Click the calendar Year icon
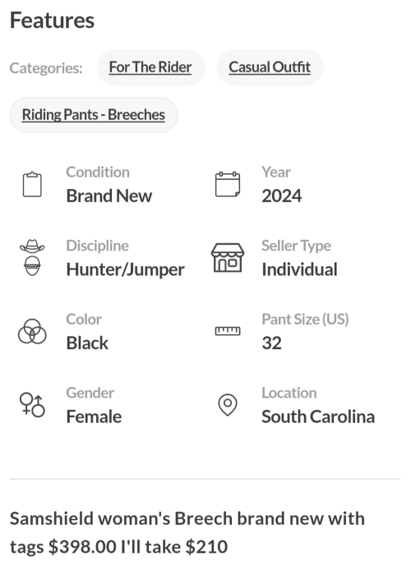The width and height of the screenshot is (411, 575). coord(228,184)
